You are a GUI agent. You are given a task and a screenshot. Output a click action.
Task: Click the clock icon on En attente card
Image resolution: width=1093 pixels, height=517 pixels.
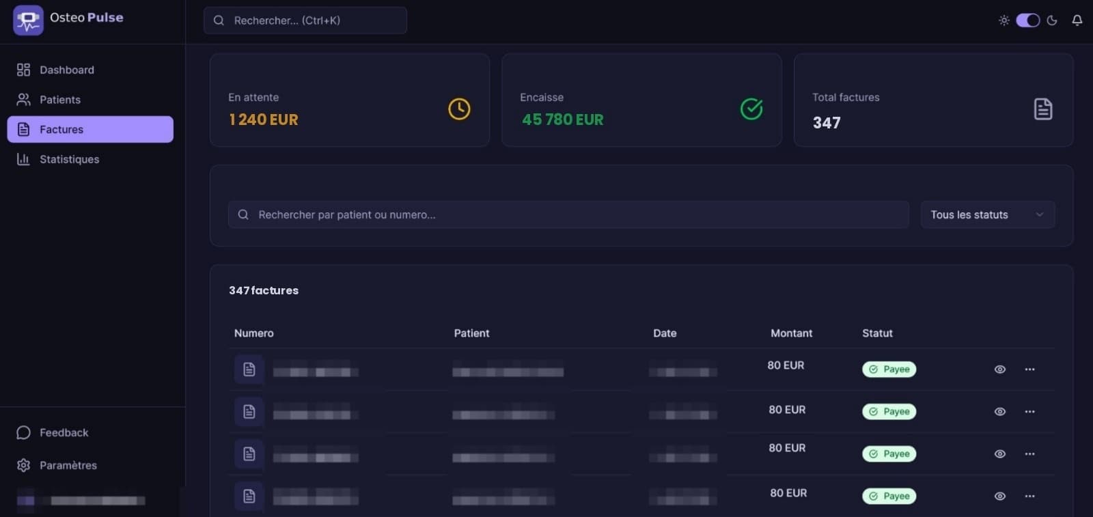[x=459, y=109]
